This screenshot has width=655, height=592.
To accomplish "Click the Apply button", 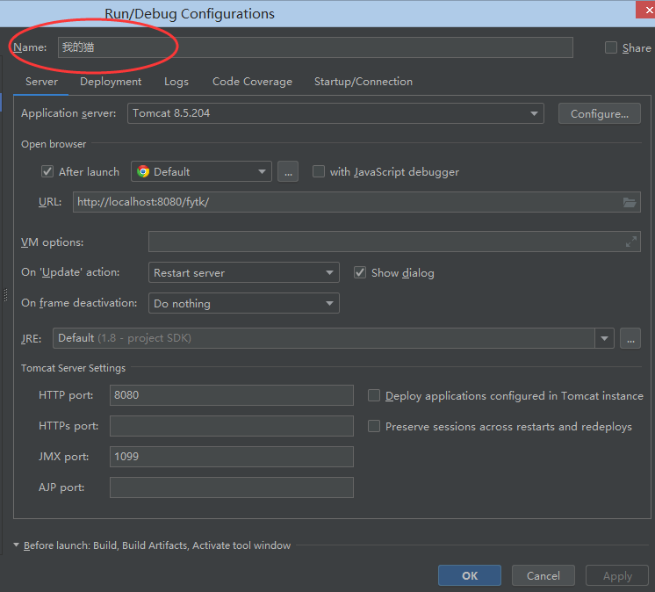I will click(617, 575).
